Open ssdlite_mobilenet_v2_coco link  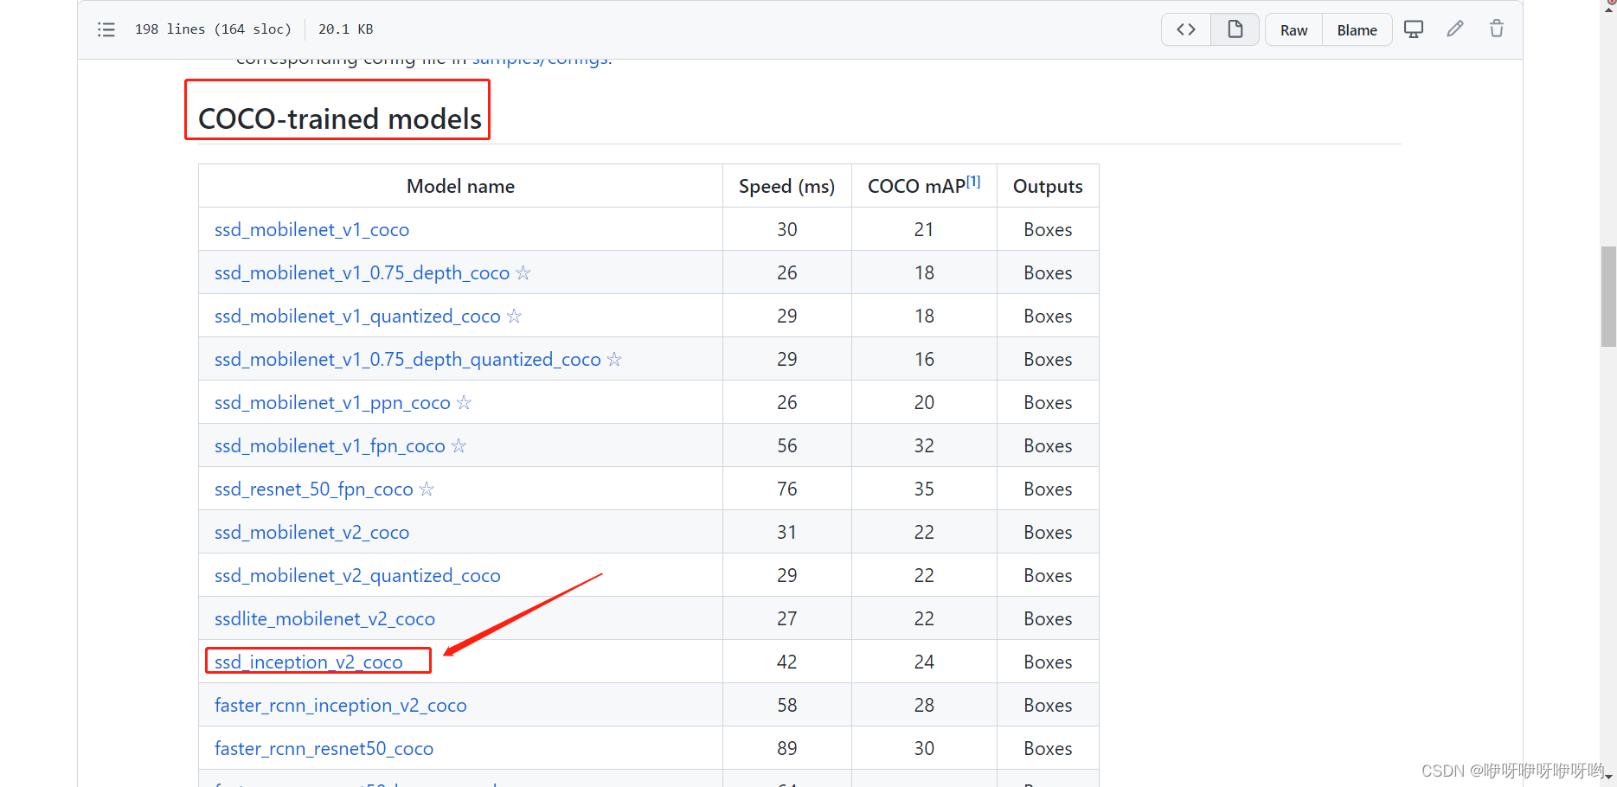[x=324, y=618]
